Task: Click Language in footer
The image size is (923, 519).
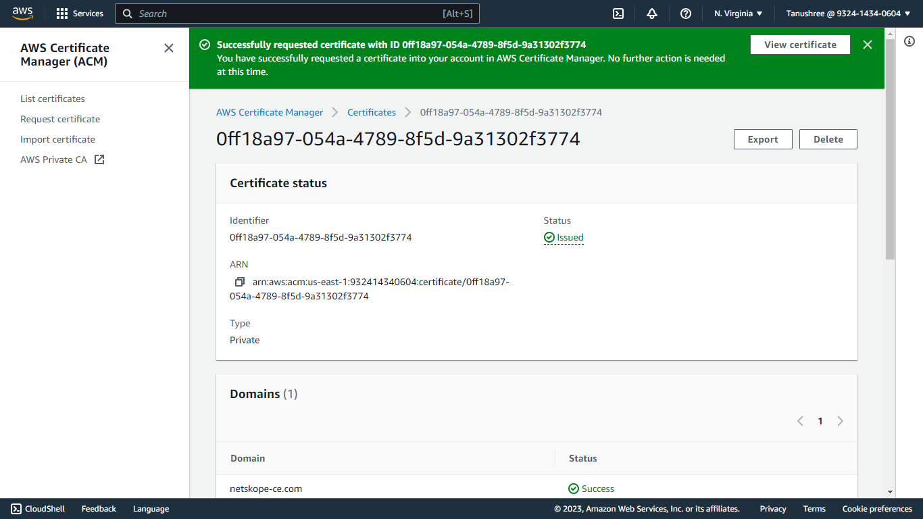Action: 151,509
